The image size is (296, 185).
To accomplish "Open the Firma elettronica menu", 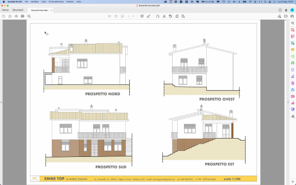I will 56,1.
